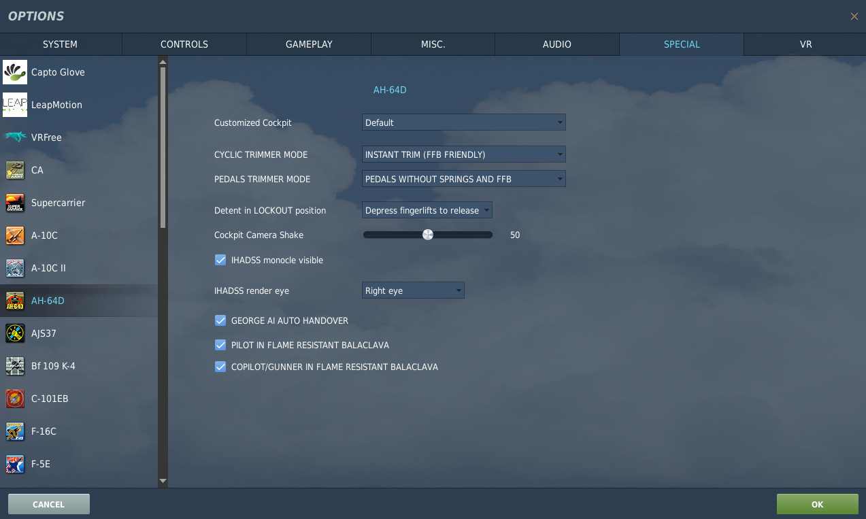The image size is (866, 519).
Task: Click the module list scrollbar thumb
Action: coord(163,148)
